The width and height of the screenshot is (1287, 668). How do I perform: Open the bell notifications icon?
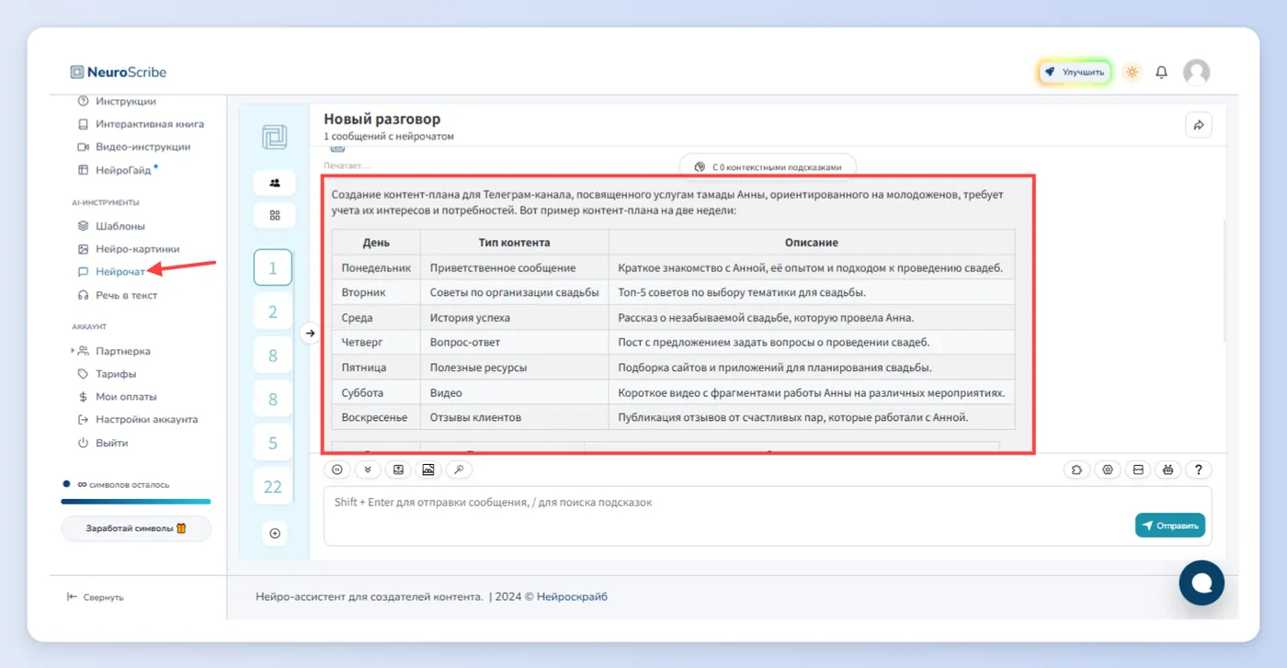tap(1162, 72)
